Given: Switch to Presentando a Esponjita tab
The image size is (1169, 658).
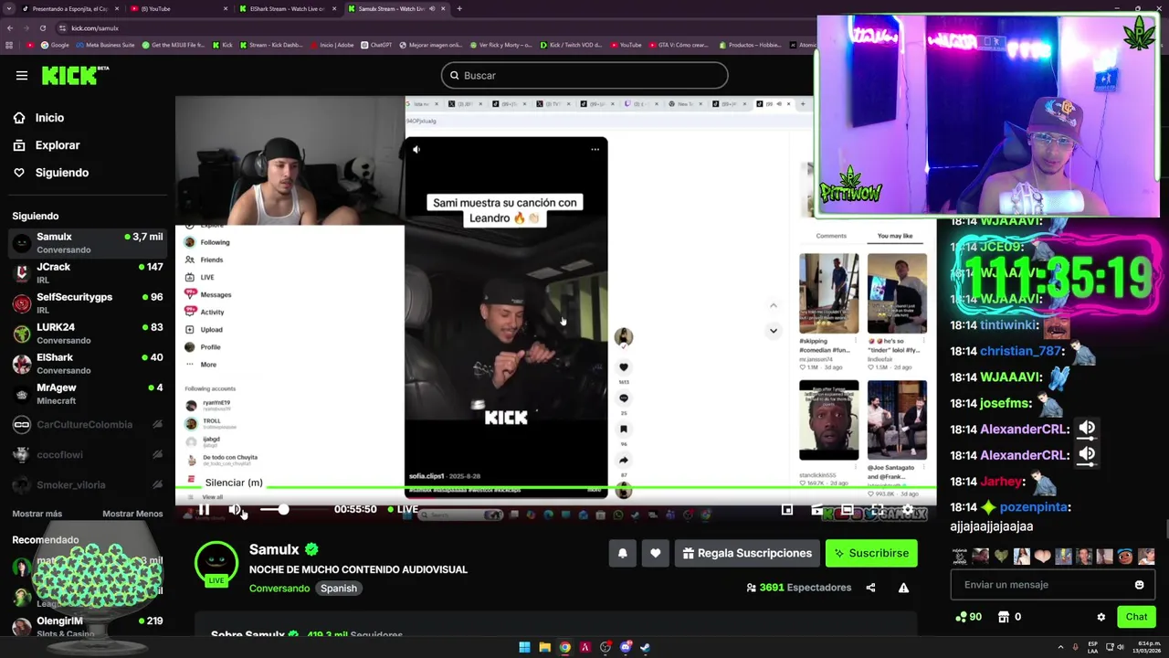Looking at the screenshot, I should point(68,8).
